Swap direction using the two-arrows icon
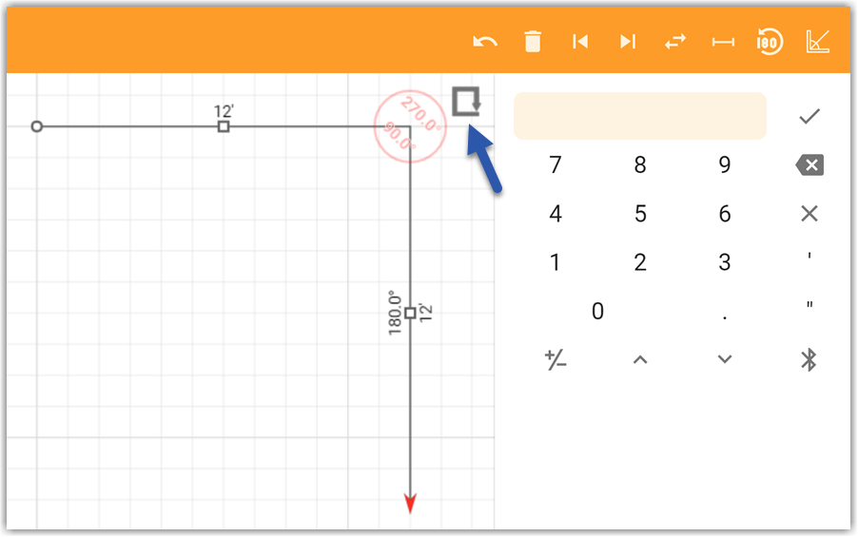The width and height of the screenshot is (858, 537). [675, 42]
